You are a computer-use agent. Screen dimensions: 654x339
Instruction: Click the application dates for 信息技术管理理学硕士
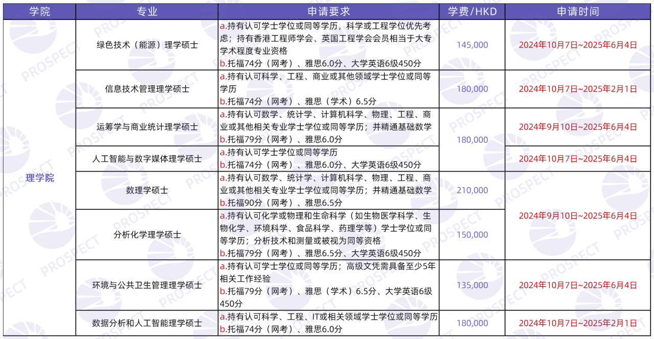point(578,89)
